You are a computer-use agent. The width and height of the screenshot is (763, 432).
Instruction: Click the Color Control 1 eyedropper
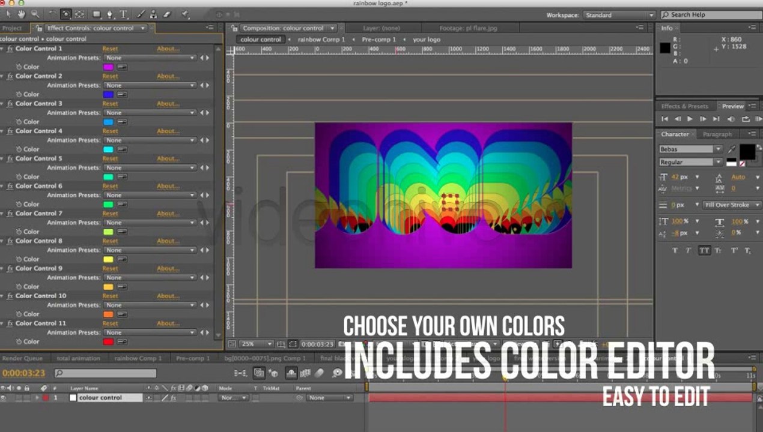(x=122, y=67)
